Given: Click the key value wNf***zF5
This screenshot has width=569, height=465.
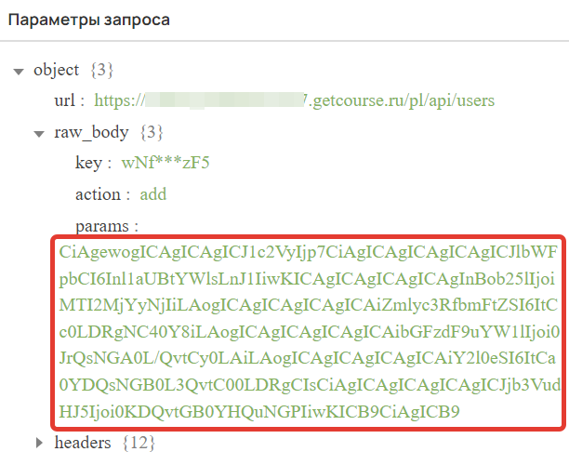Looking at the screenshot, I should [165, 163].
